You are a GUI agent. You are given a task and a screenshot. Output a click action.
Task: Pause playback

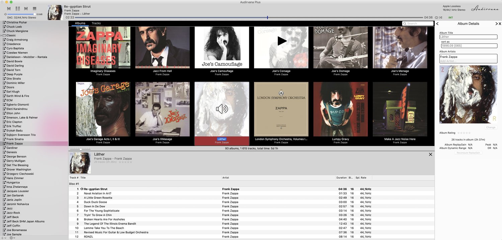pos(17,8)
